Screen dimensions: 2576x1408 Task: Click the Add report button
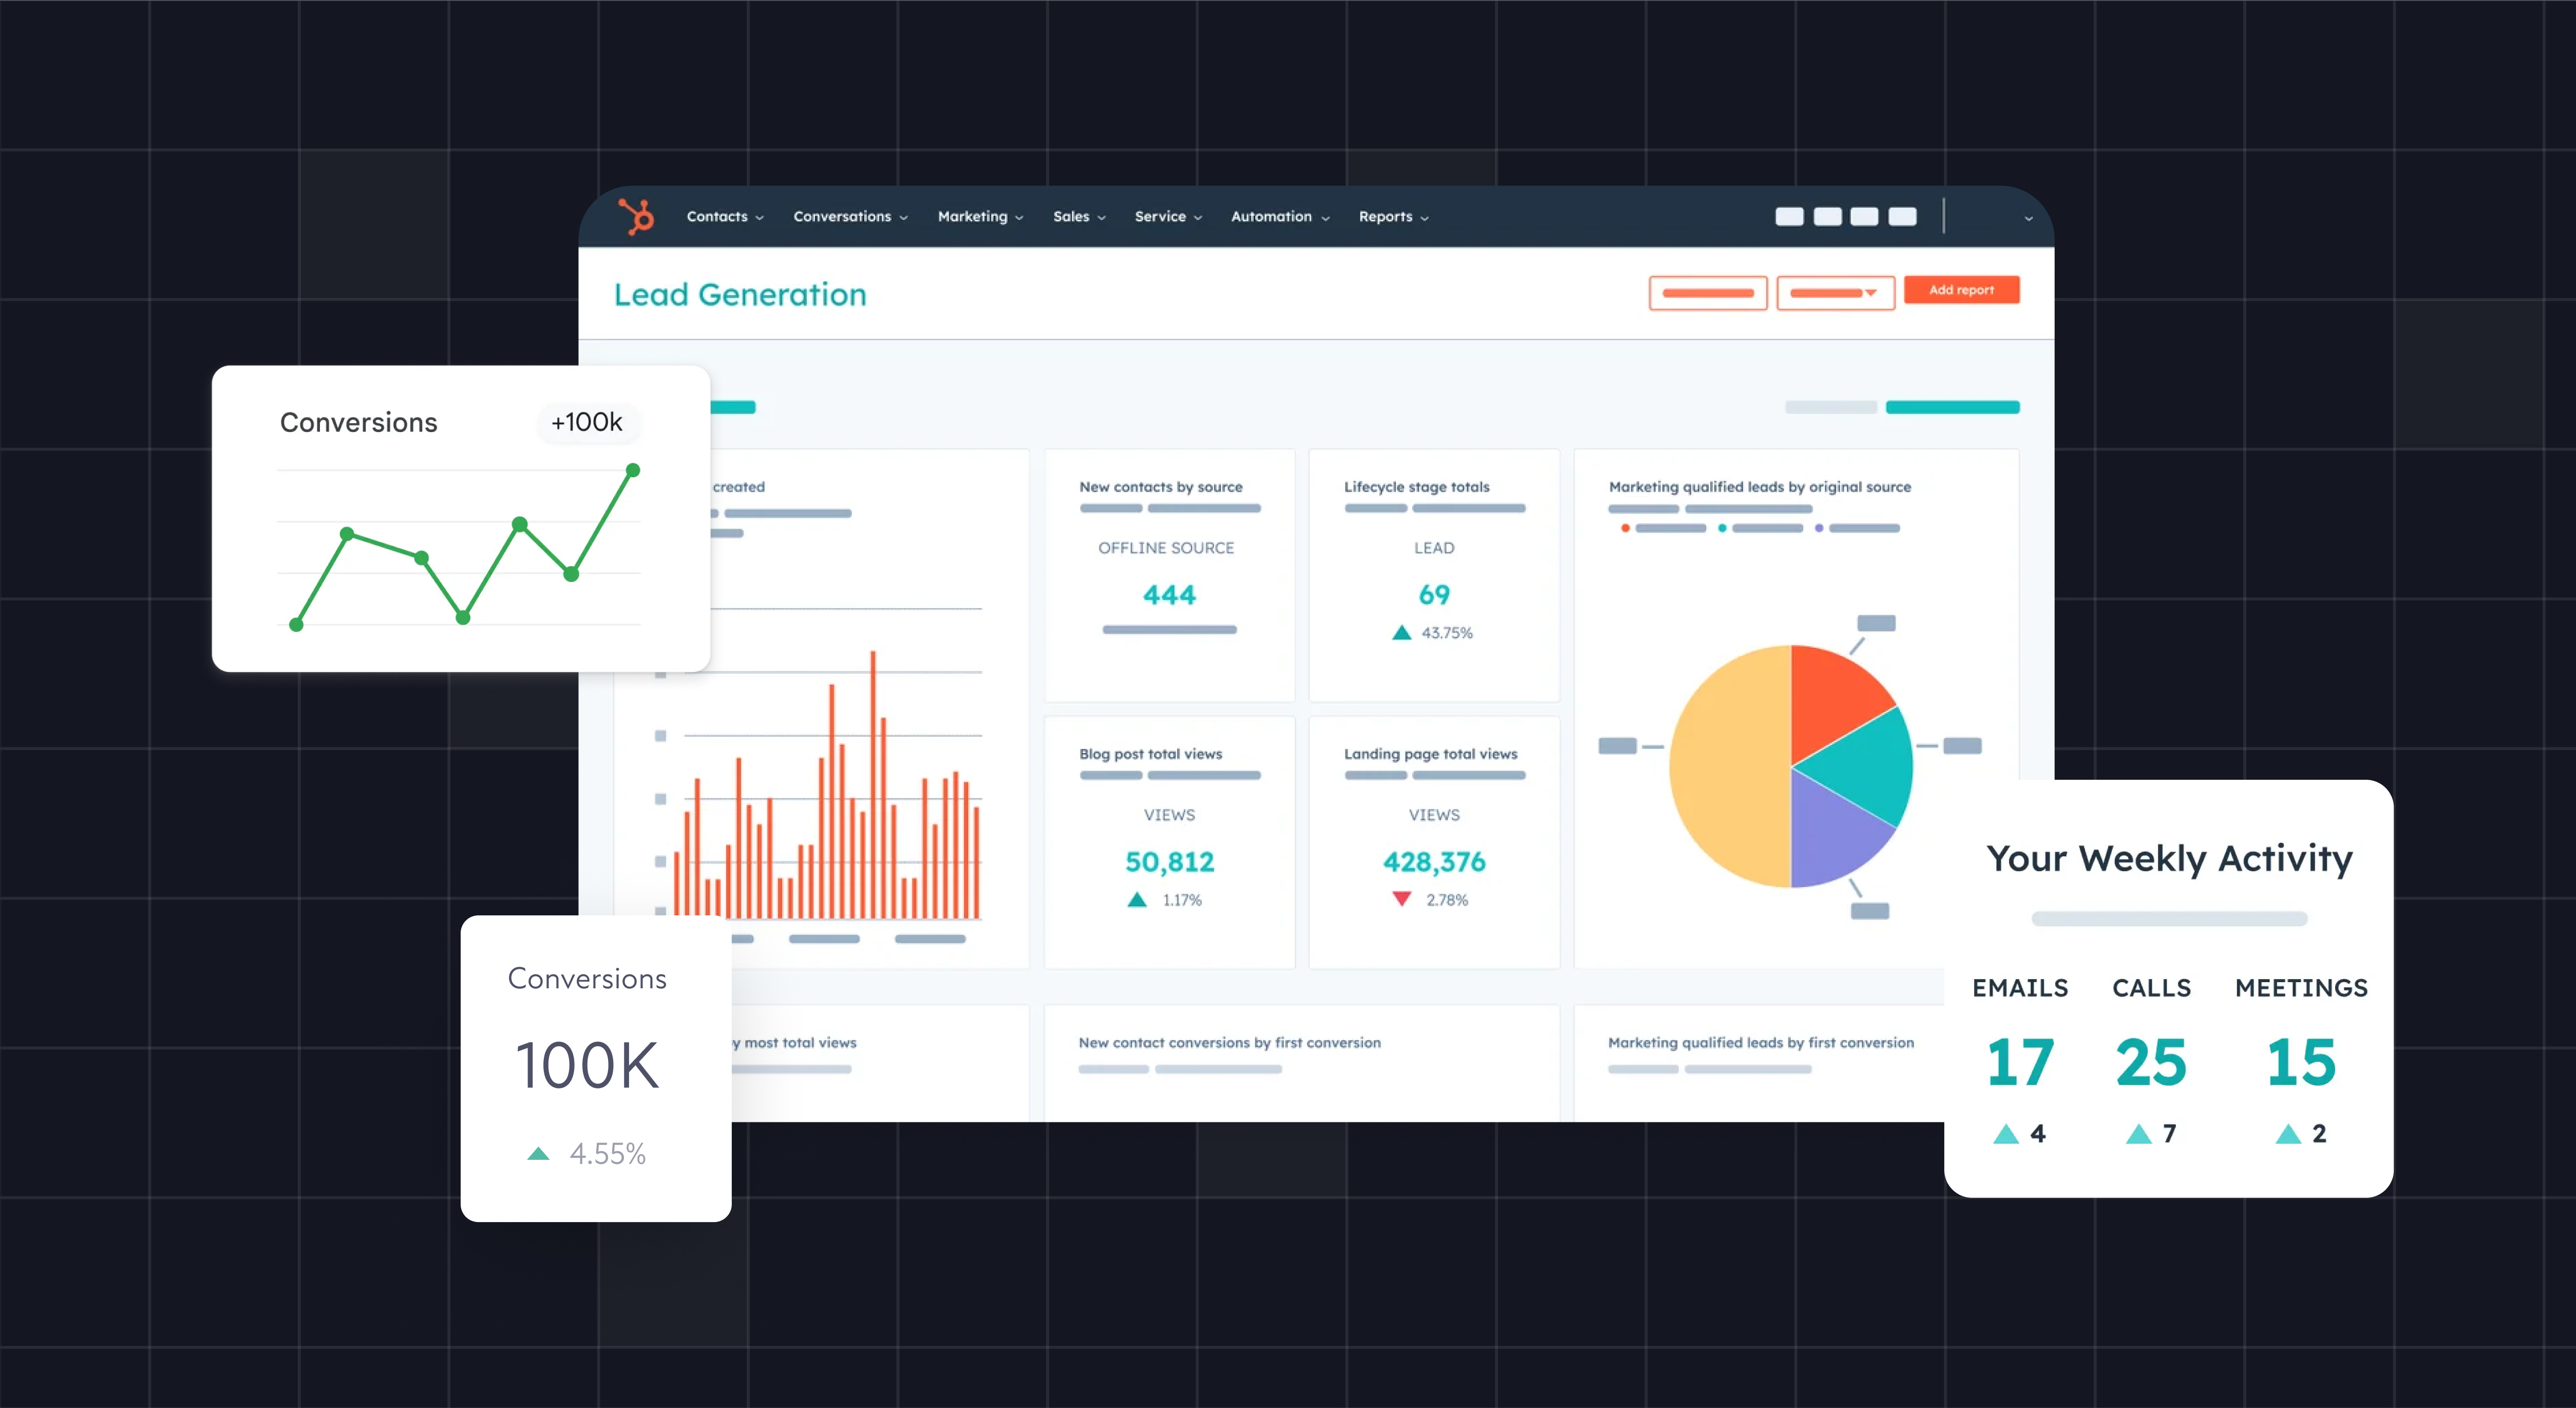[1961, 290]
